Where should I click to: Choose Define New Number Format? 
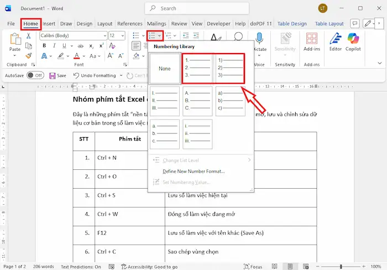click(193, 172)
